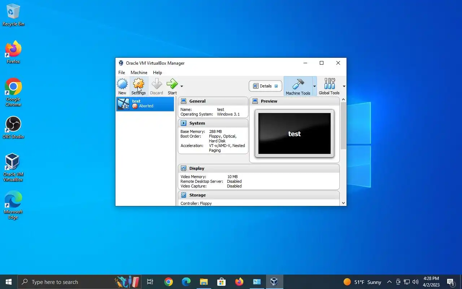Click the Windows 3.1 OS icon of test VM
This screenshot has height=289, width=462.
pyautogui.click(x=123, y=104)
